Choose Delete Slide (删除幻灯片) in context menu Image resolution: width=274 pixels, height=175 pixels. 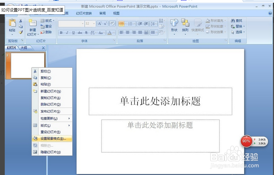pos(52,104)
